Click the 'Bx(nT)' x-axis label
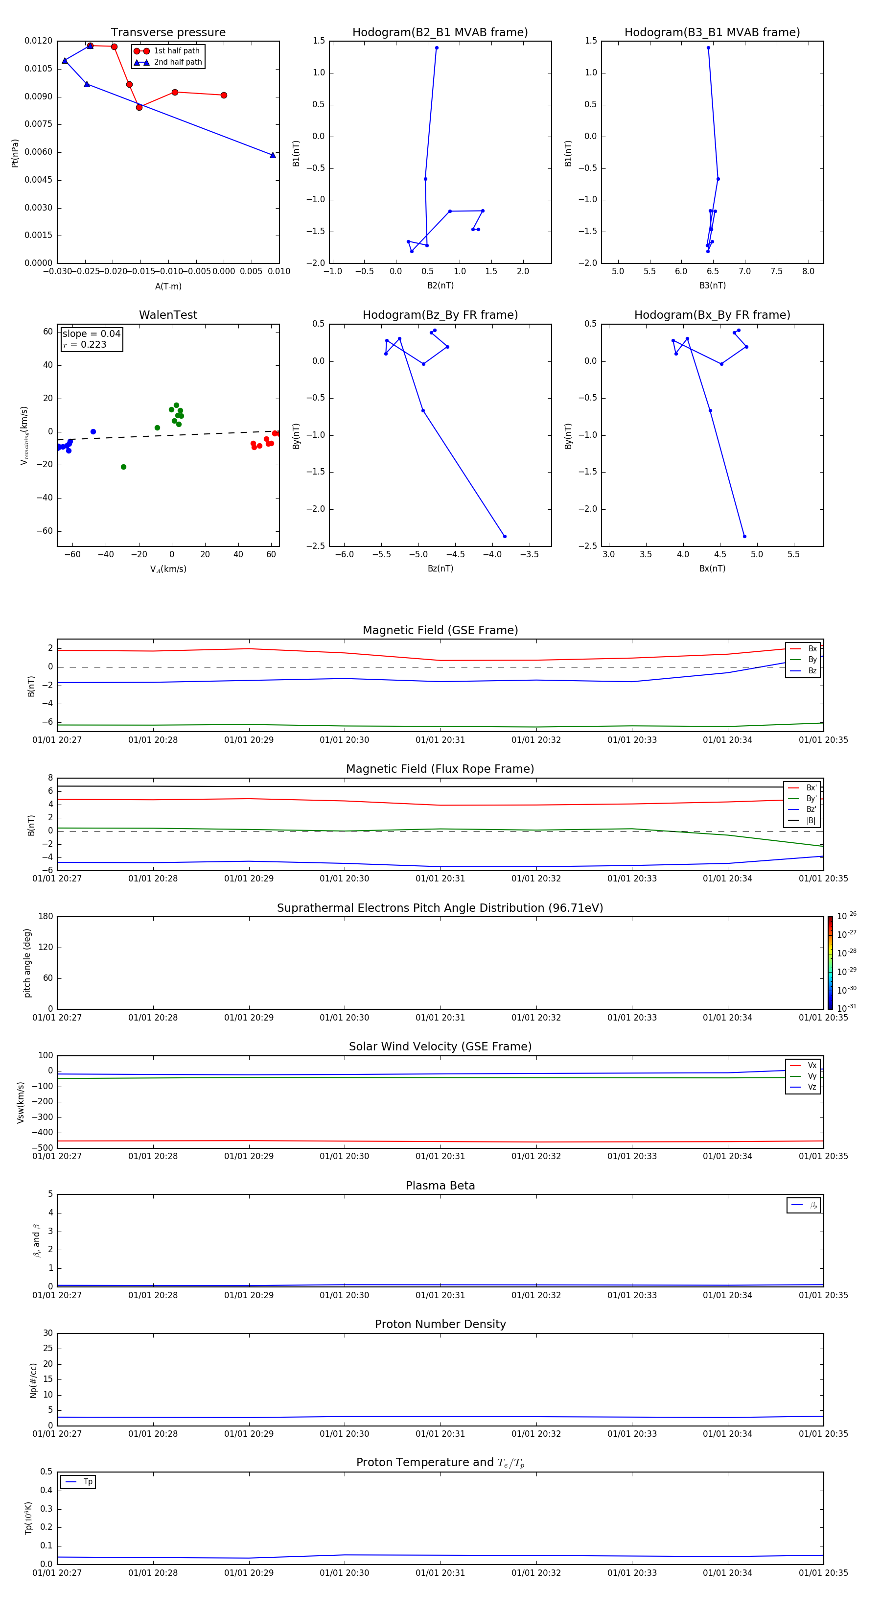The image size is (881, 1616). (712, 569)
